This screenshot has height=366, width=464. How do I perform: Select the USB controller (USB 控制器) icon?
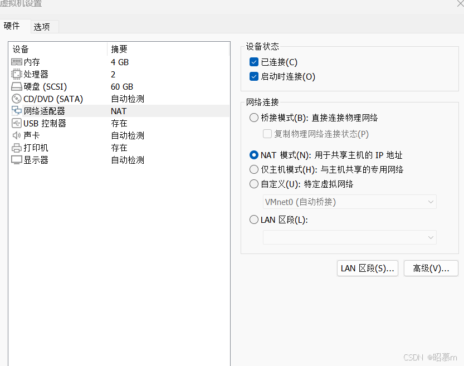point(16,123)
